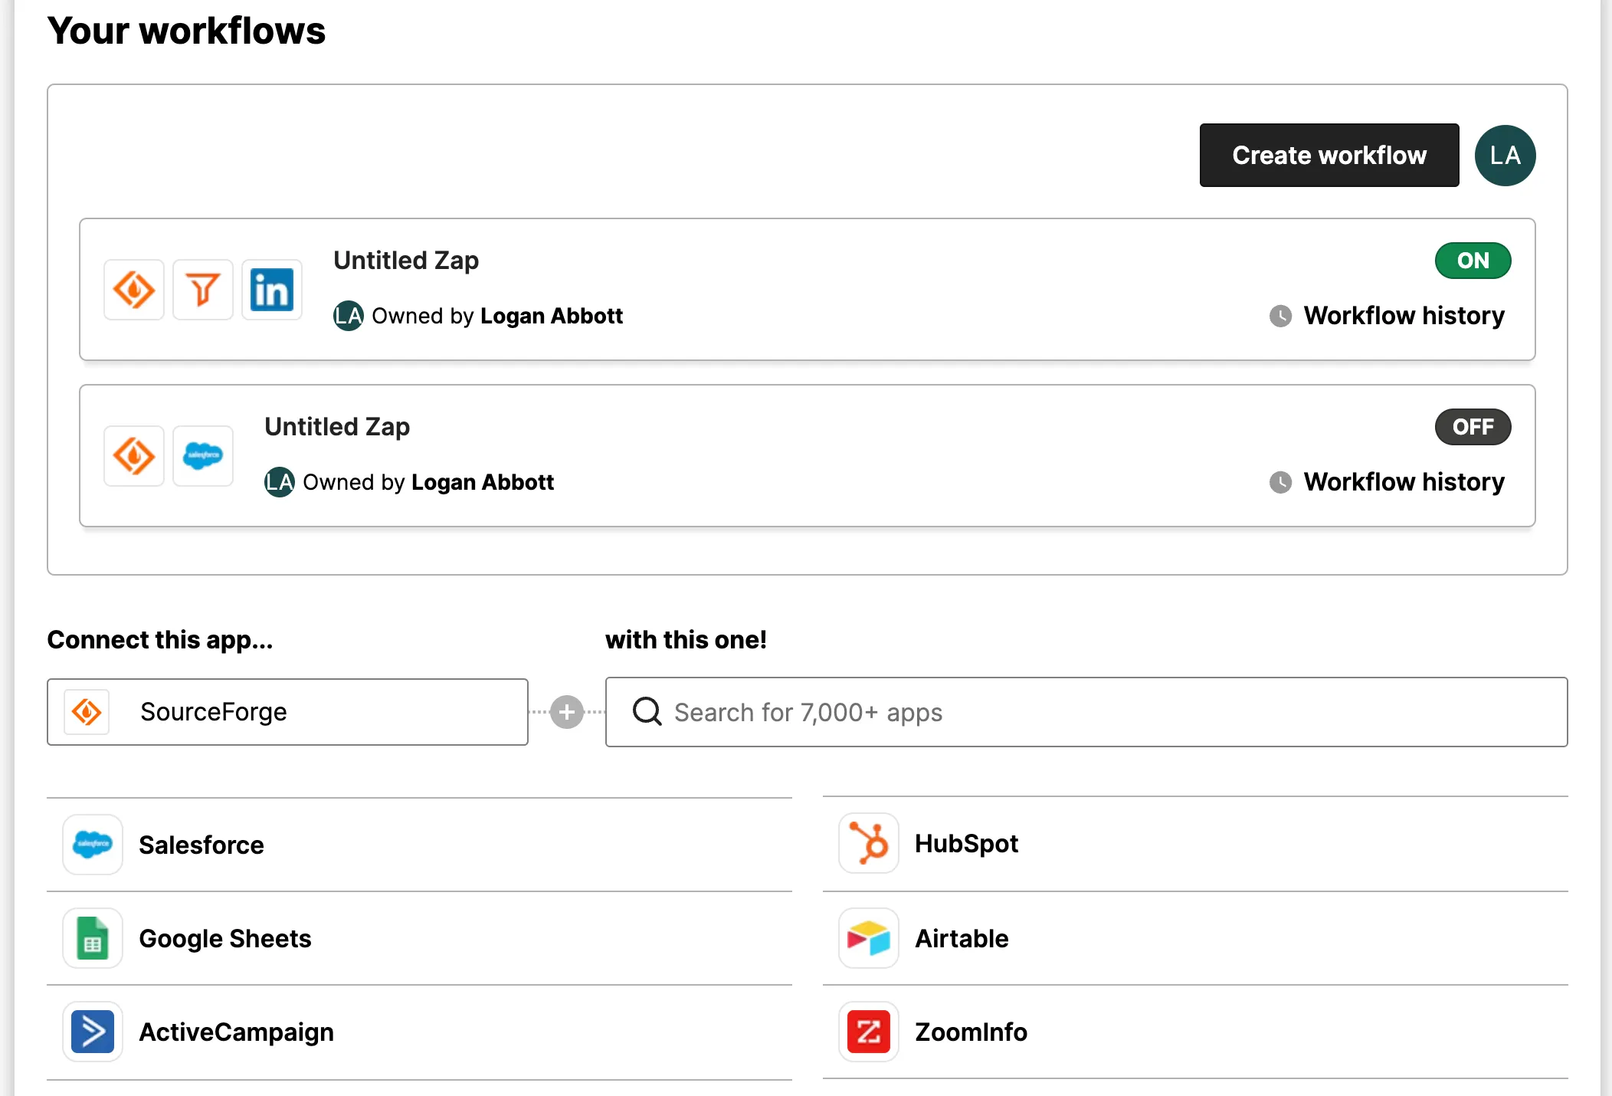
Task: Click the Create workflow button
Action: coord(1329,155)
